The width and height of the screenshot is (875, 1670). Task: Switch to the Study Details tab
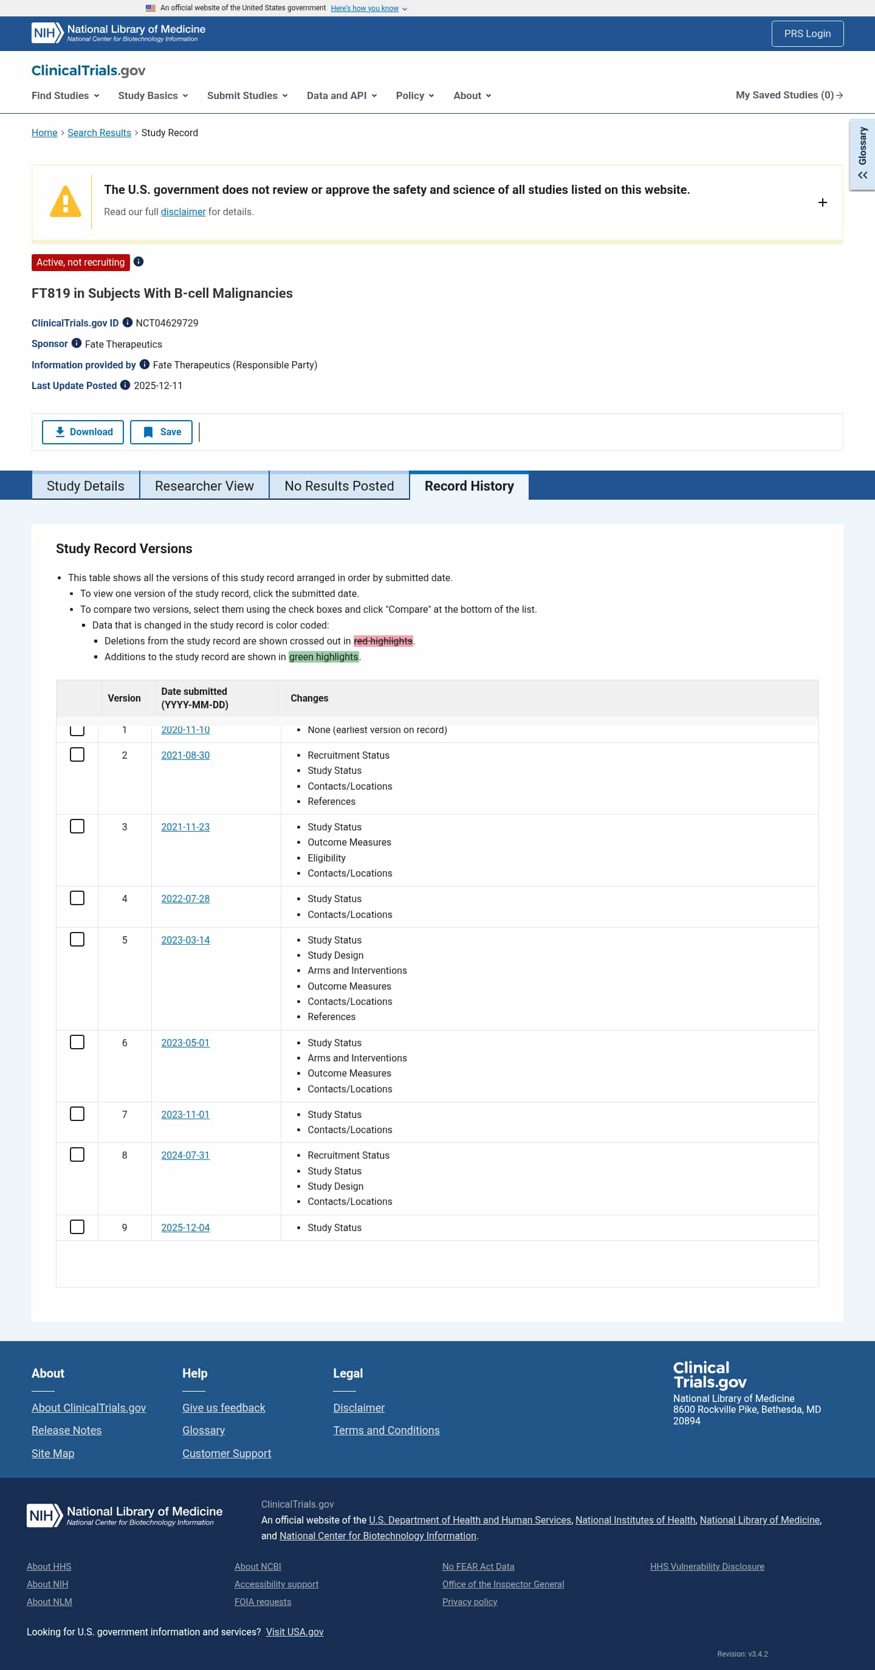86,486
